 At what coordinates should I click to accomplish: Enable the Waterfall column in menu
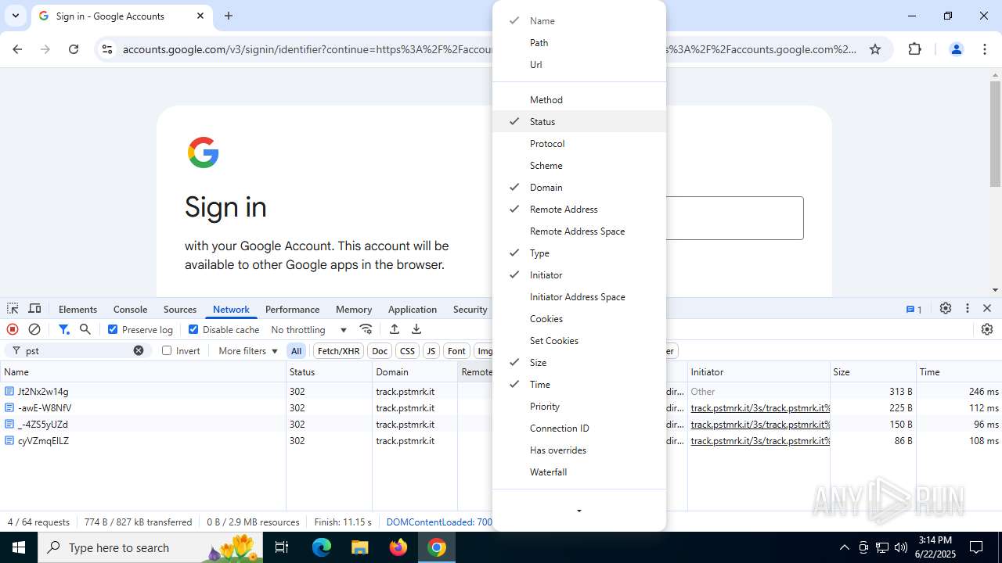(579, 472)
